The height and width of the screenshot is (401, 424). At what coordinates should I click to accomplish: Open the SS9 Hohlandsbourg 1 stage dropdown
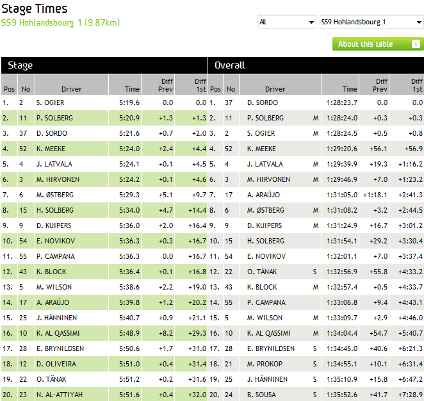(371, 22)
